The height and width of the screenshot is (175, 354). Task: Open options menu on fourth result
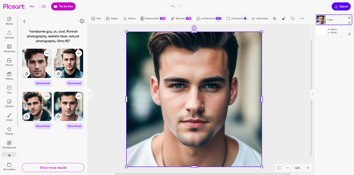tap(79, 96)
